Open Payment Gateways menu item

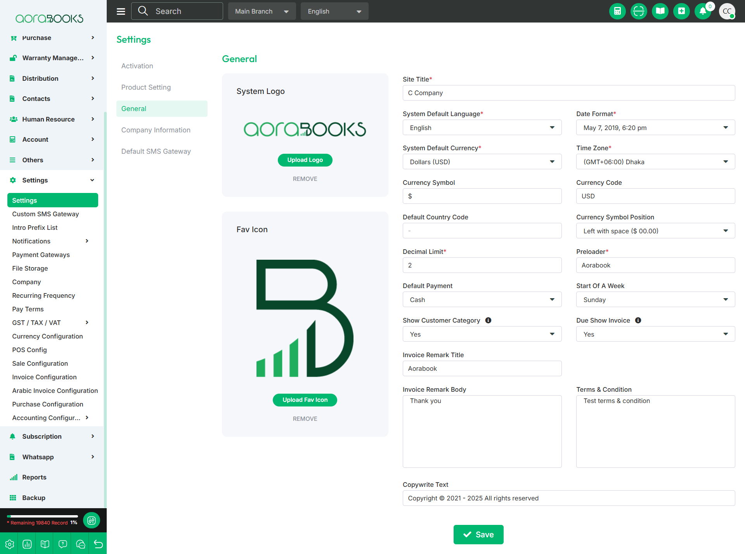tap(41, 255)
